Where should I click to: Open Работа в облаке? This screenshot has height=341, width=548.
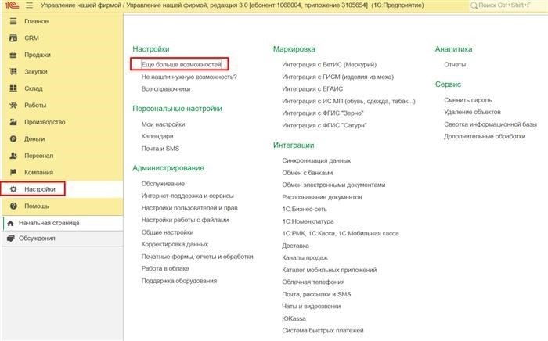click(x=165, y=268)
